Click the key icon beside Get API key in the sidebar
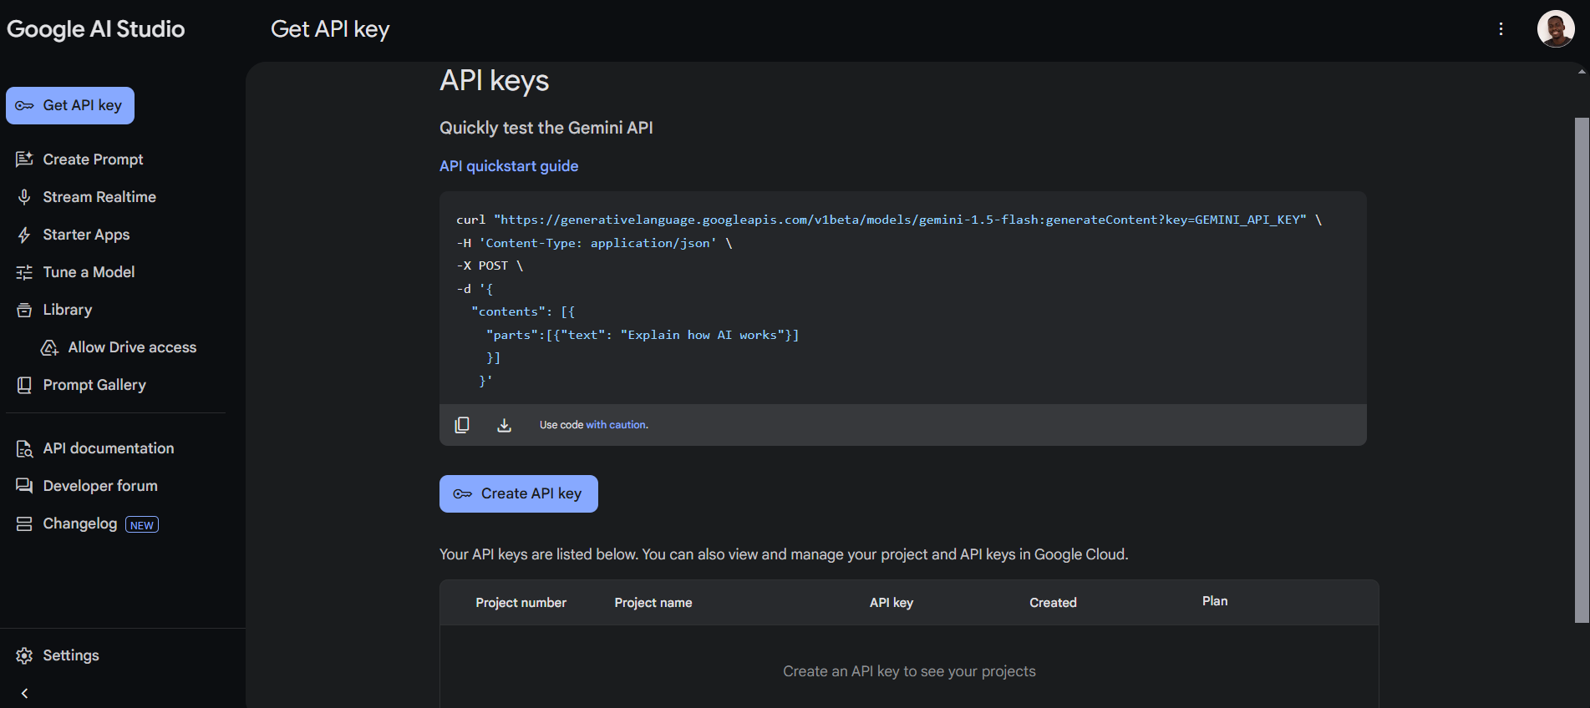The height and width of the screenshot is (708, 1590). coord(24,106)
